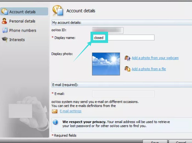Click the envelope icon beside E-mail settings
192x143 pixels.
[55, 111]
